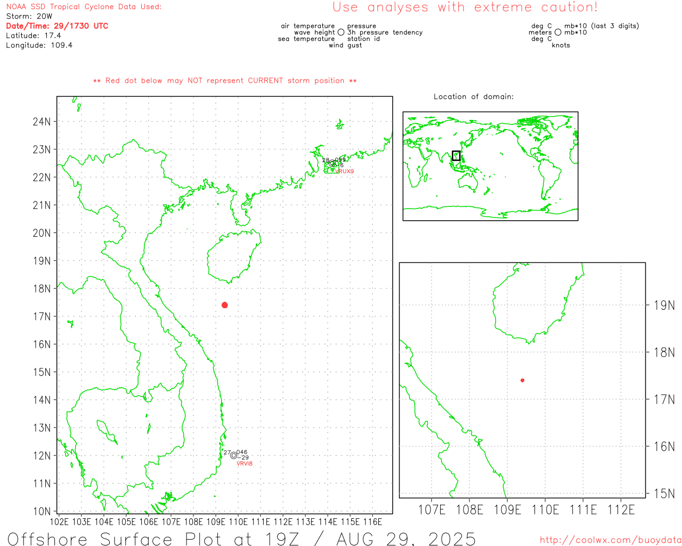
Task: Click the Location of domain label
Action: [x=474, y=97]
